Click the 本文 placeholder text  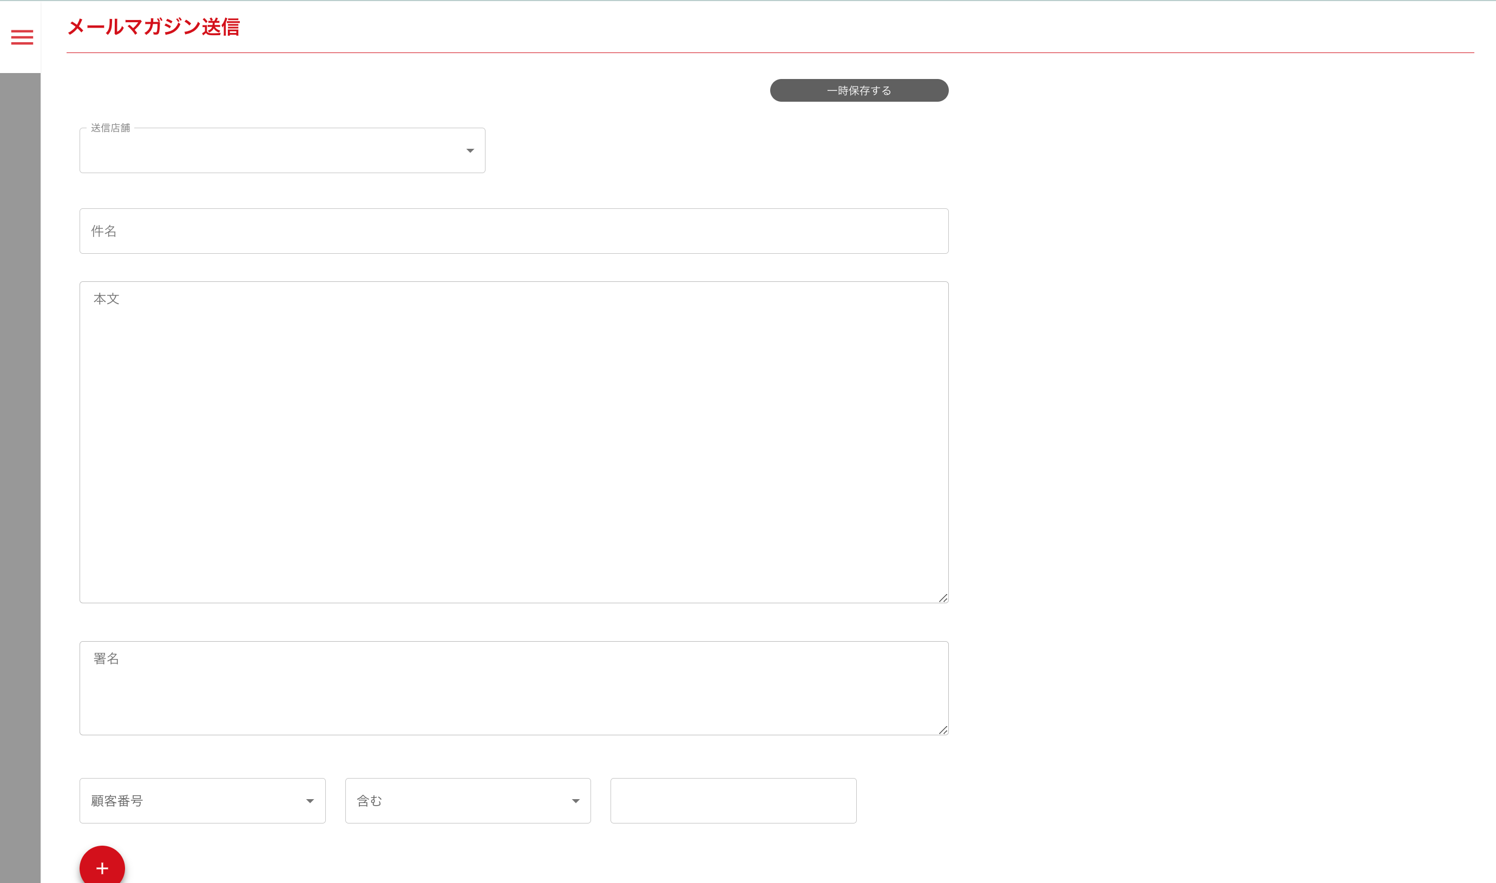point(107,299)
